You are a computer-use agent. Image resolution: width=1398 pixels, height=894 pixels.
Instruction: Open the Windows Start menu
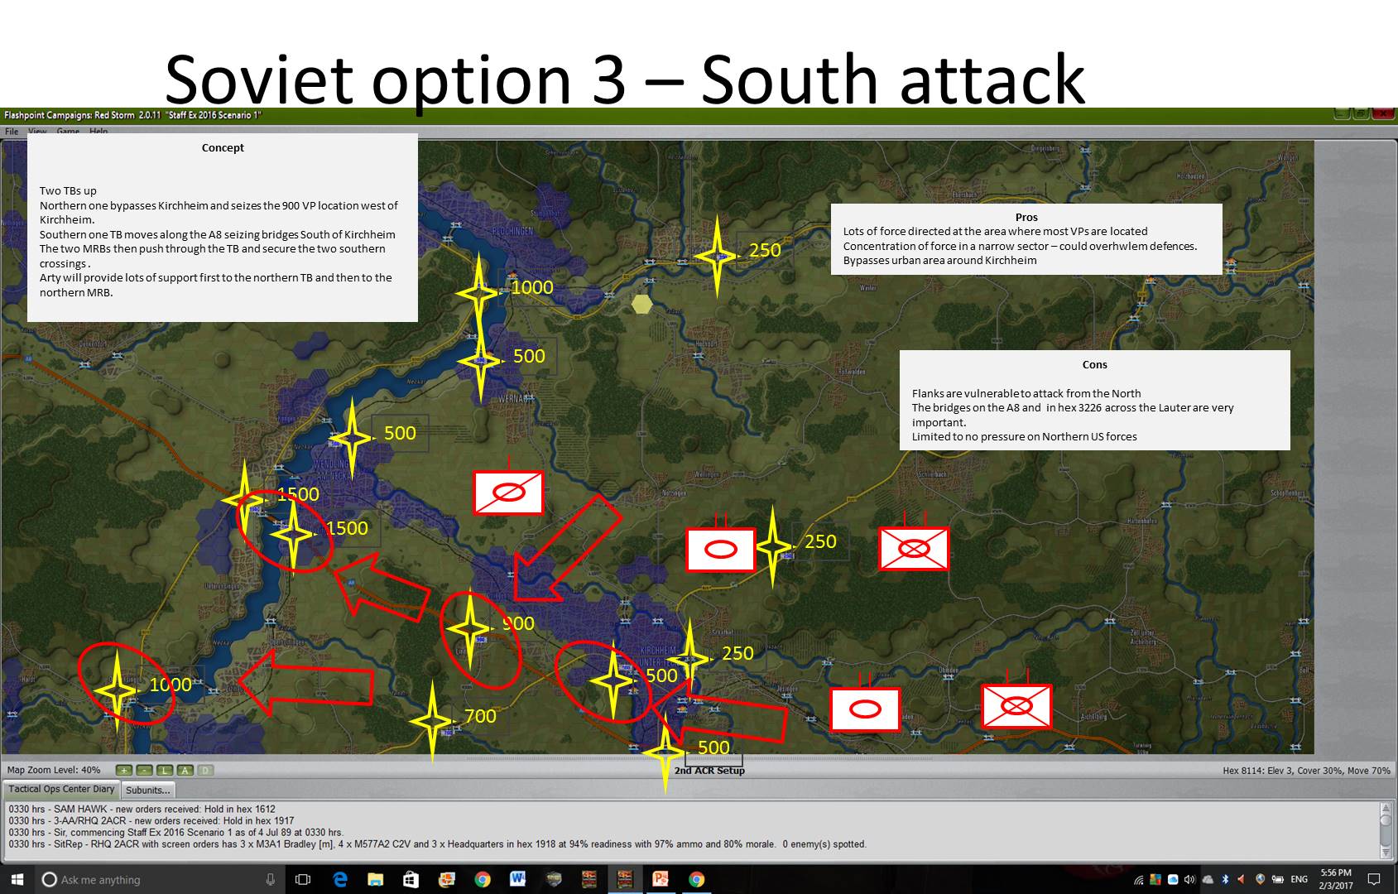pos(17,879)
